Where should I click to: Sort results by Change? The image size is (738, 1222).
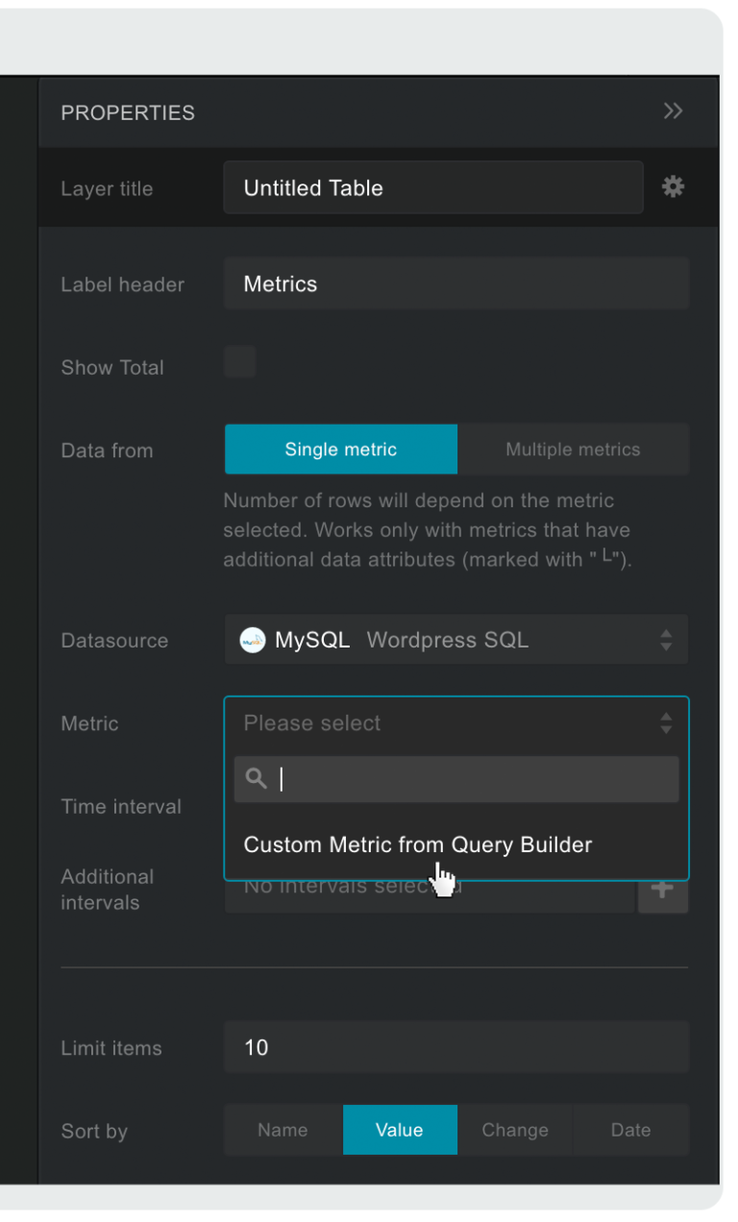(515, 1130)
